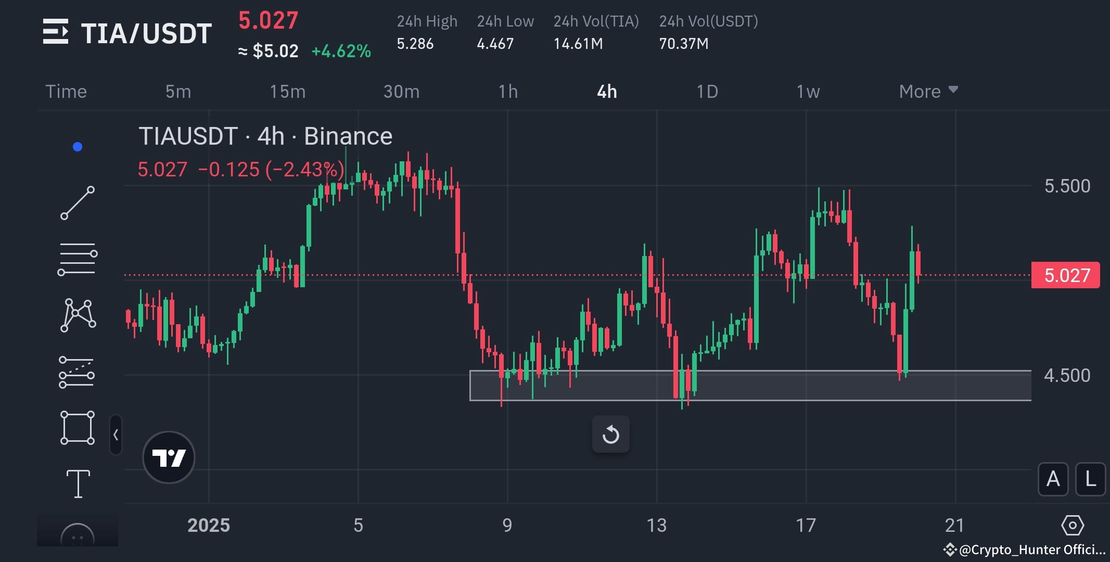Click the TradingView logo on the chart

pyautogui.click(x=169, y=457)
